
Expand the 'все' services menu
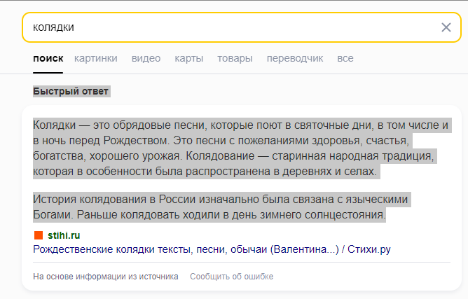[345, 58]
